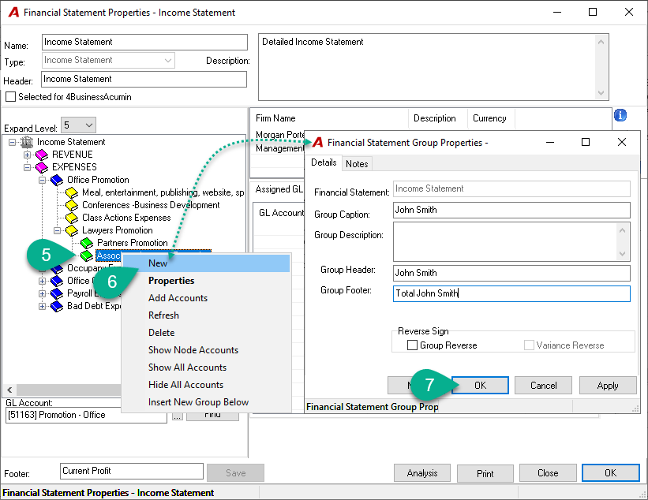Screen dimensions: 648x500
Task: Click the Group Footer input field
Action: (x=511, y=293)
